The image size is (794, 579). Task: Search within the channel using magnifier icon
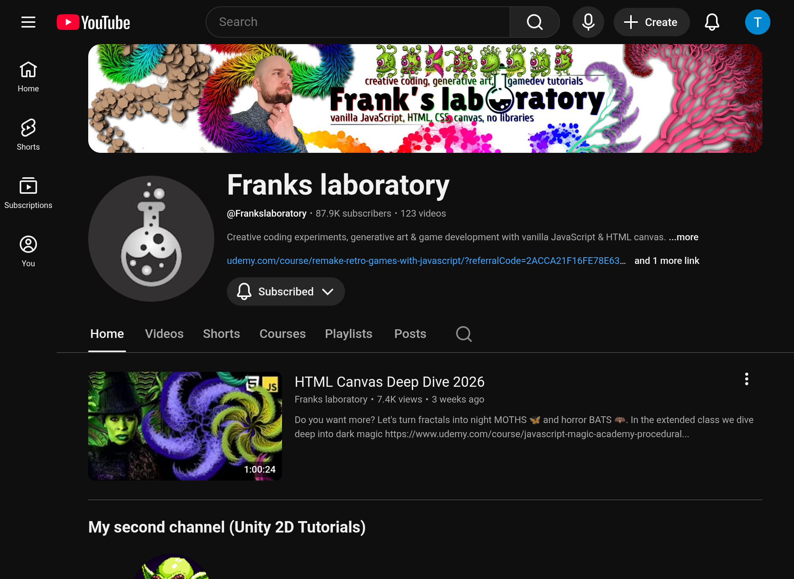464,334
